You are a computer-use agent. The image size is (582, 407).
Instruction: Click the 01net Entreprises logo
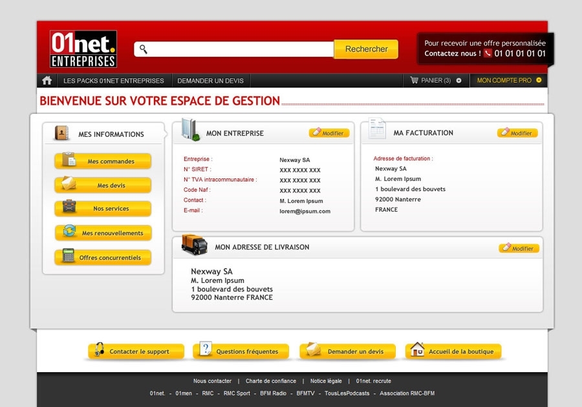point(83,49)
